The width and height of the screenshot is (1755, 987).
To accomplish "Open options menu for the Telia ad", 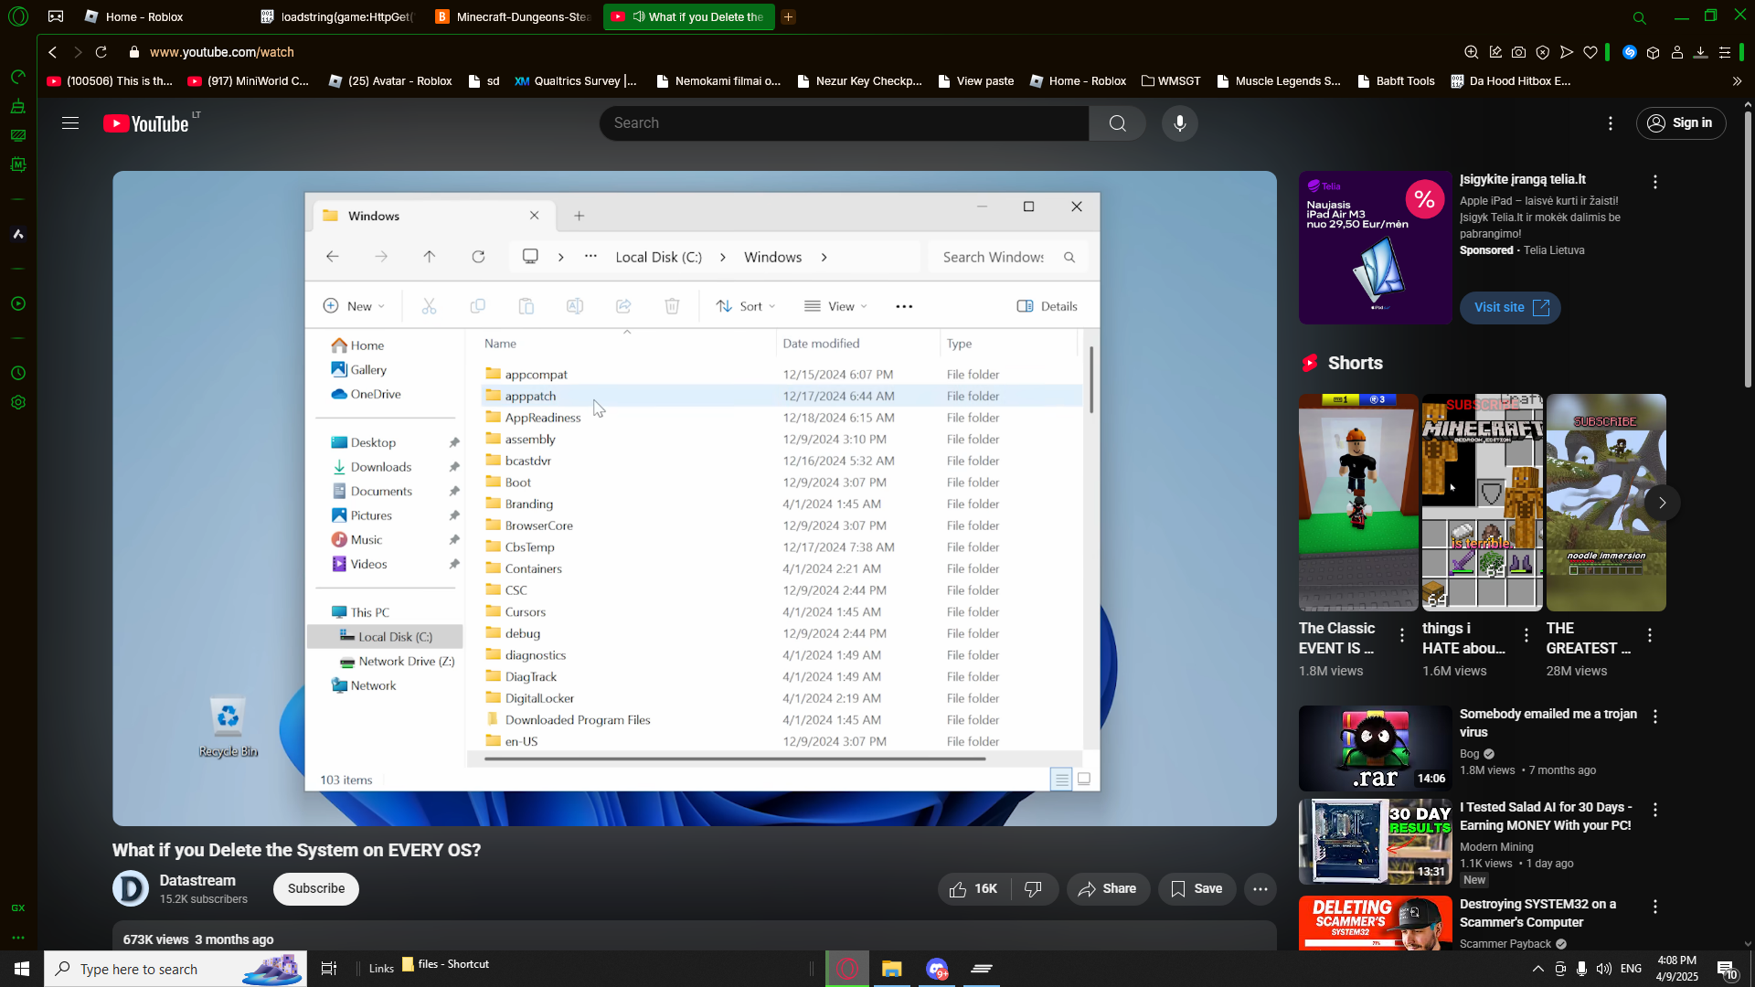I will [x=1654, y=182].
